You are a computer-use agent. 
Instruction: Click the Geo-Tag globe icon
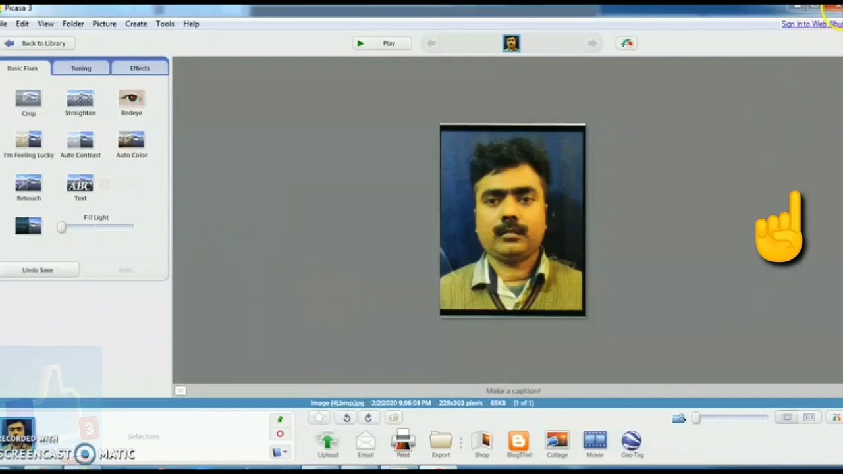point(632,441)
